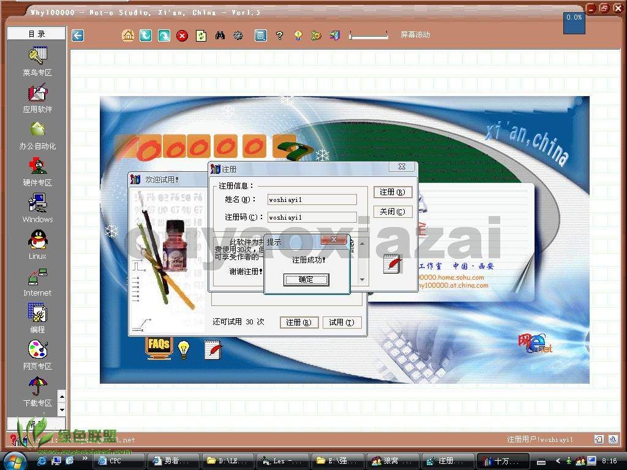Click notepad feather icon inside 注册 dialog
Screen dimensions: 627x470
click(x=392, y=264)
